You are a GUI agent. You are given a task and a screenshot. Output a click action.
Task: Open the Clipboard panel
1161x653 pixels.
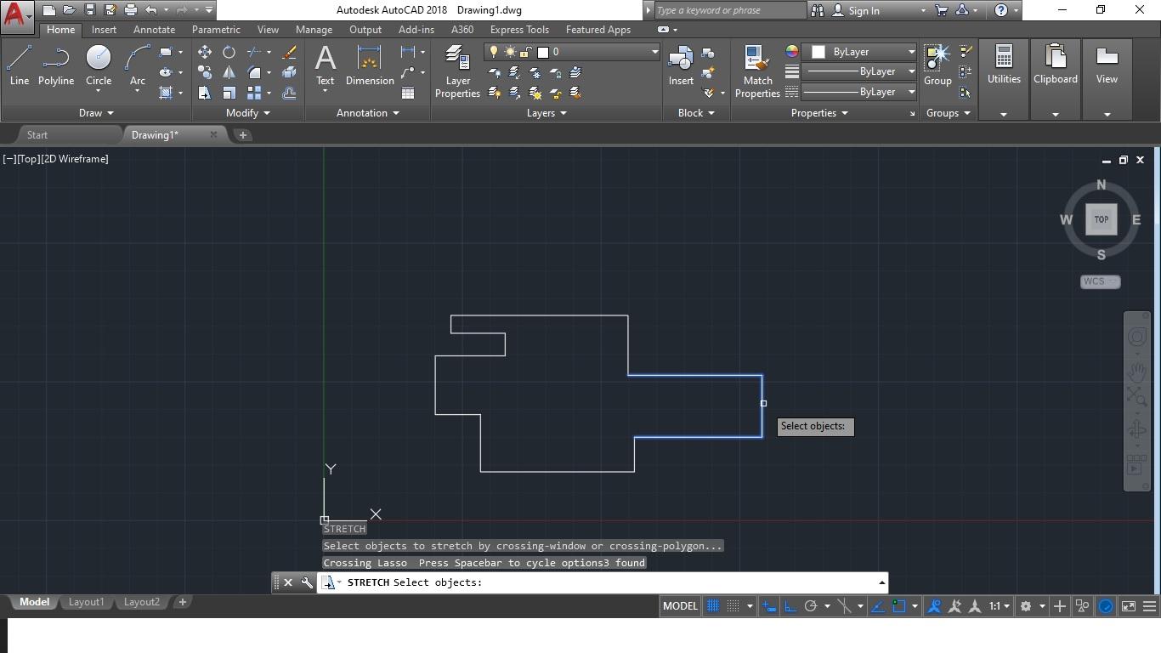[x=1055, y=81]
